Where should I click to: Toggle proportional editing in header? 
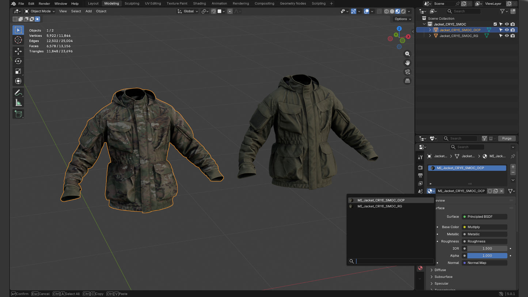coord(230,11)
